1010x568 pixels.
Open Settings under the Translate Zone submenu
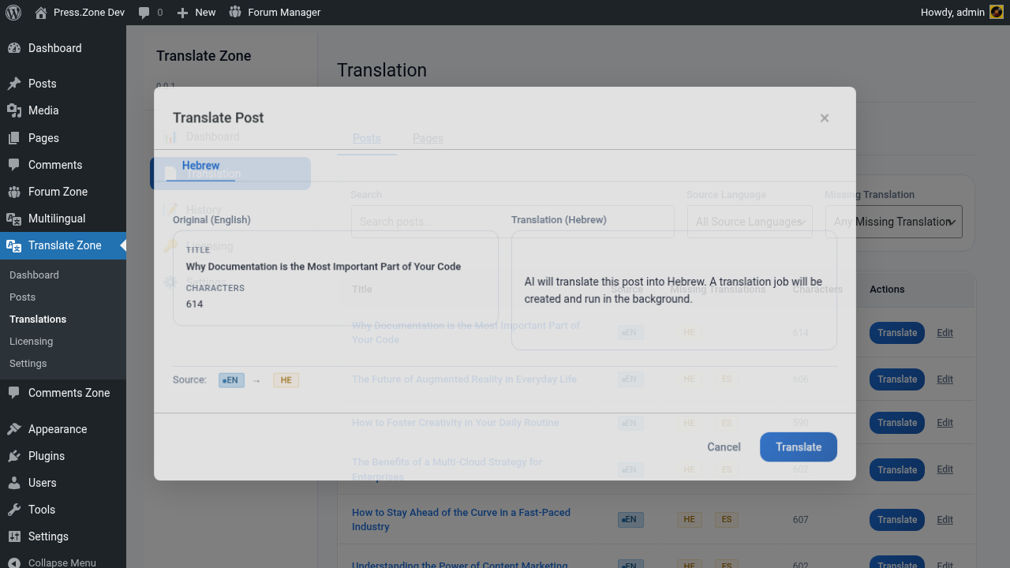[x=28, y=364]
